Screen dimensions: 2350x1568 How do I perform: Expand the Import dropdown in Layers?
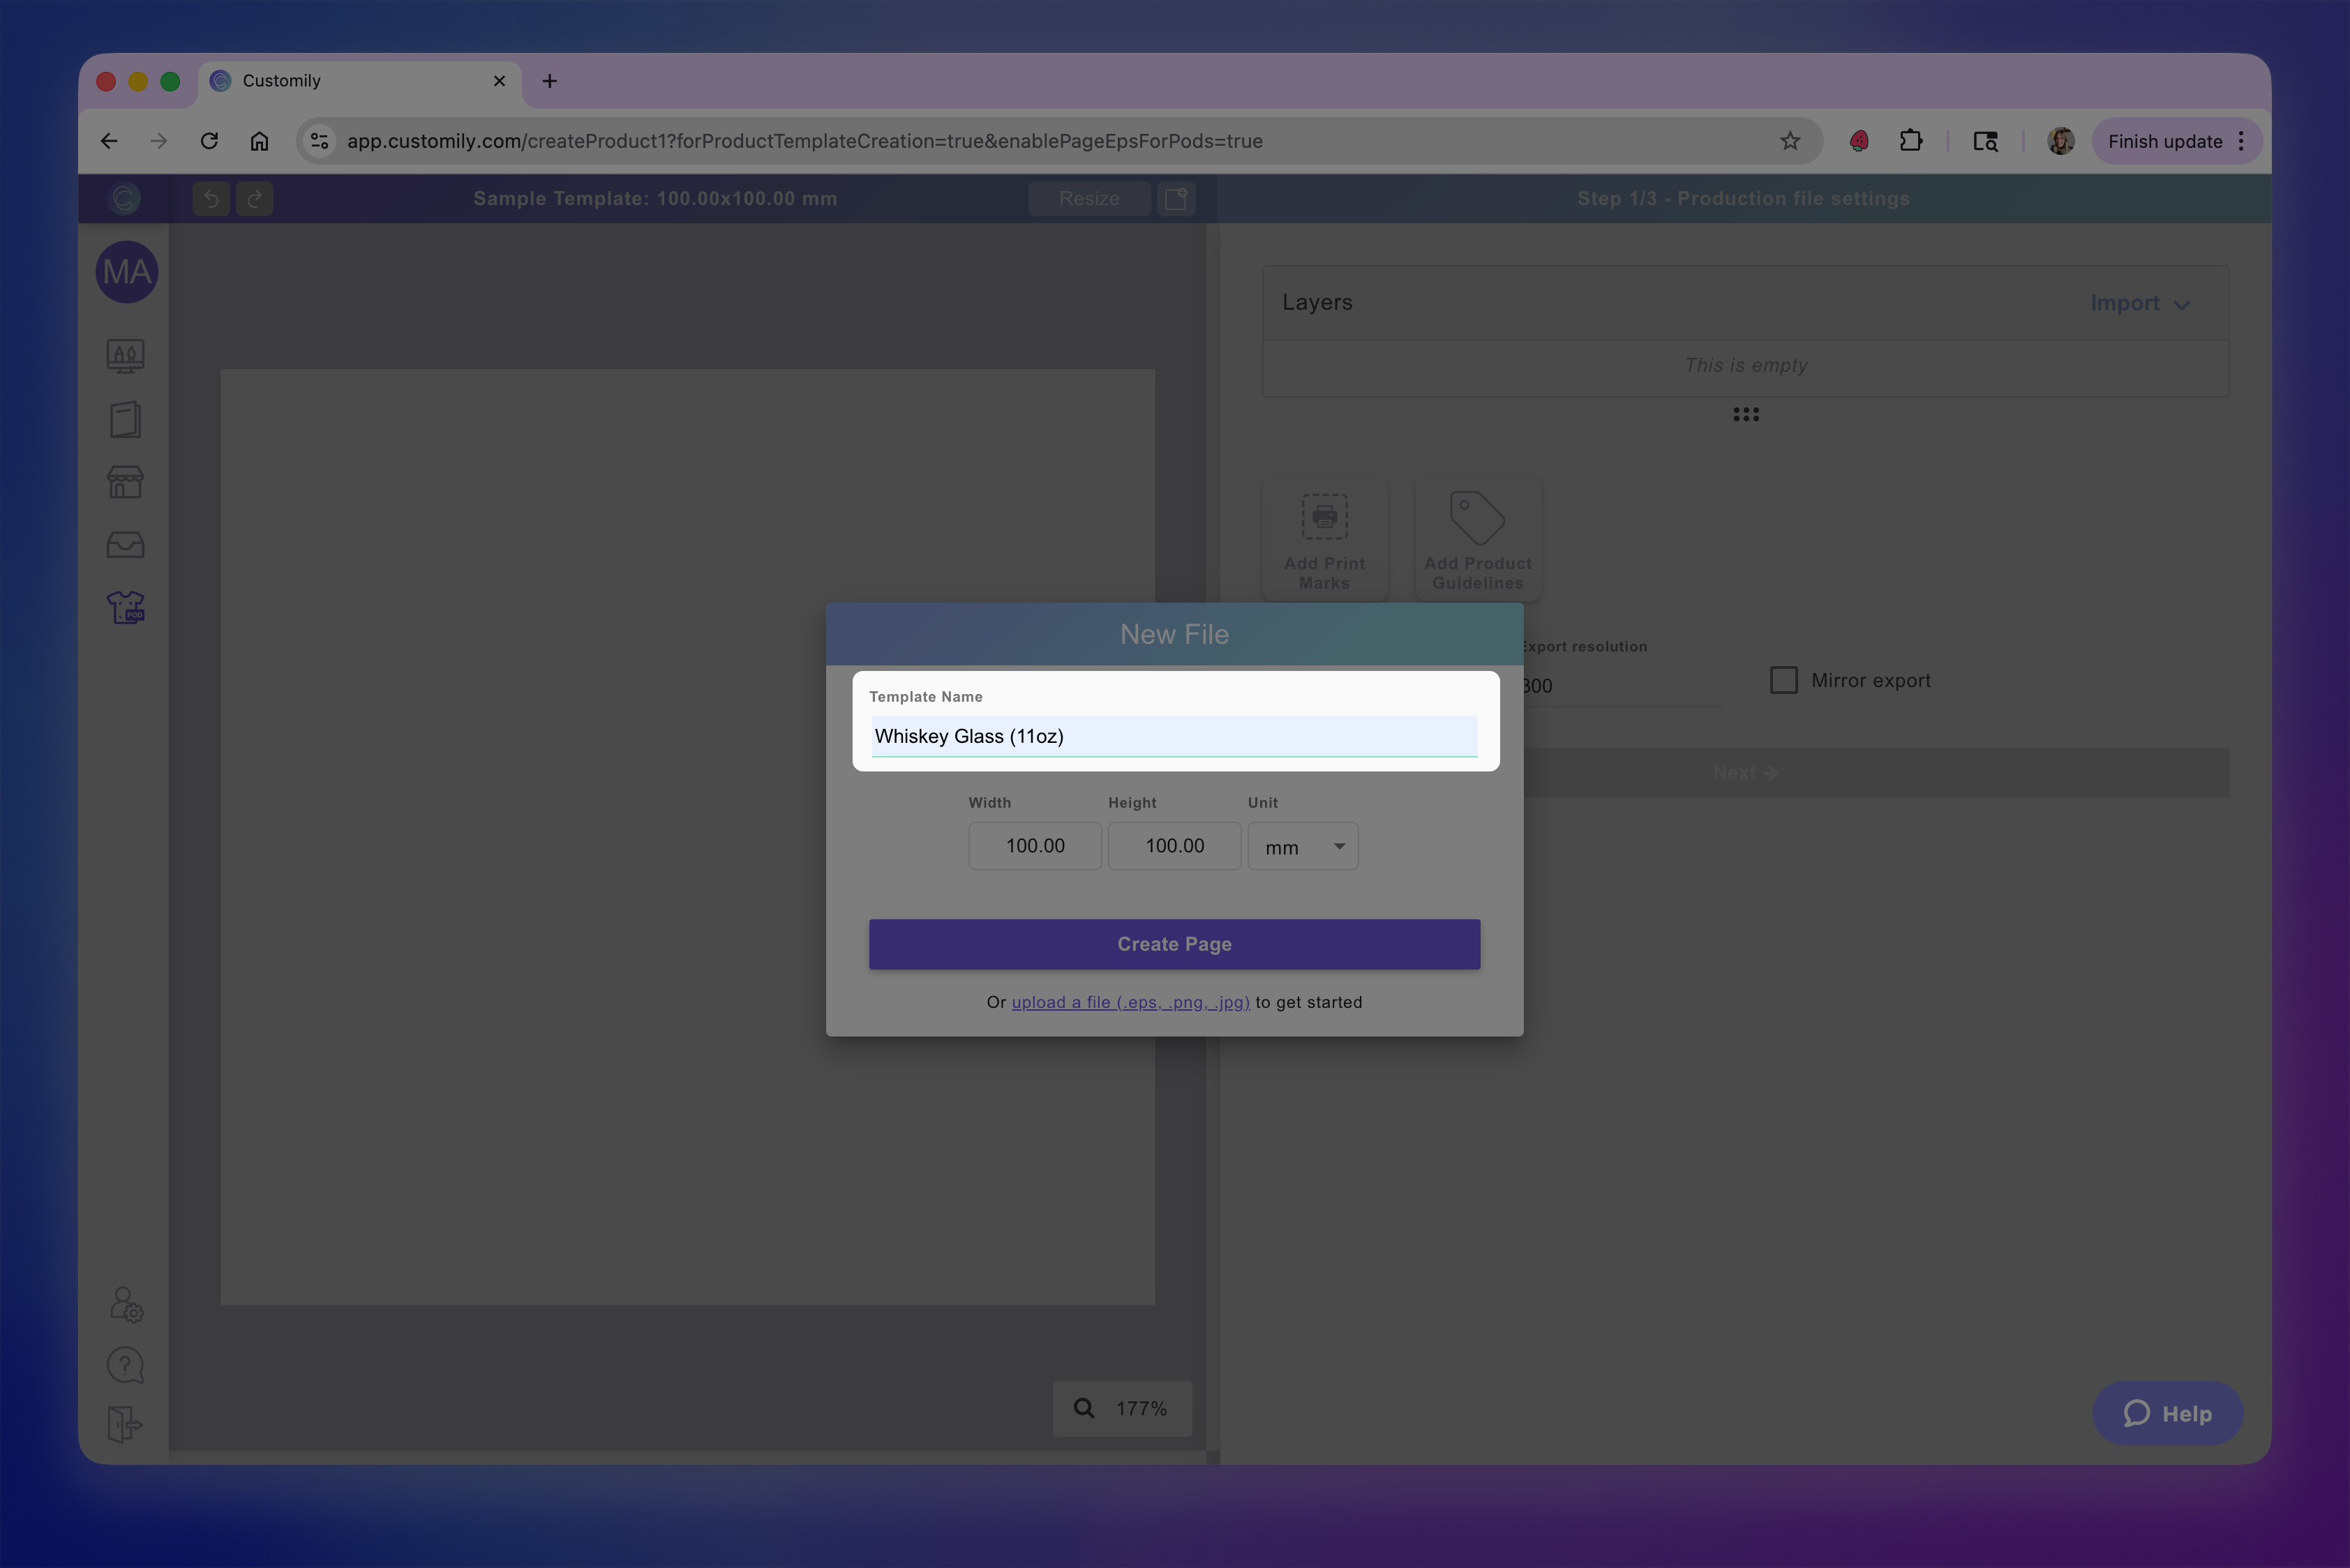tap(2139, 303)
